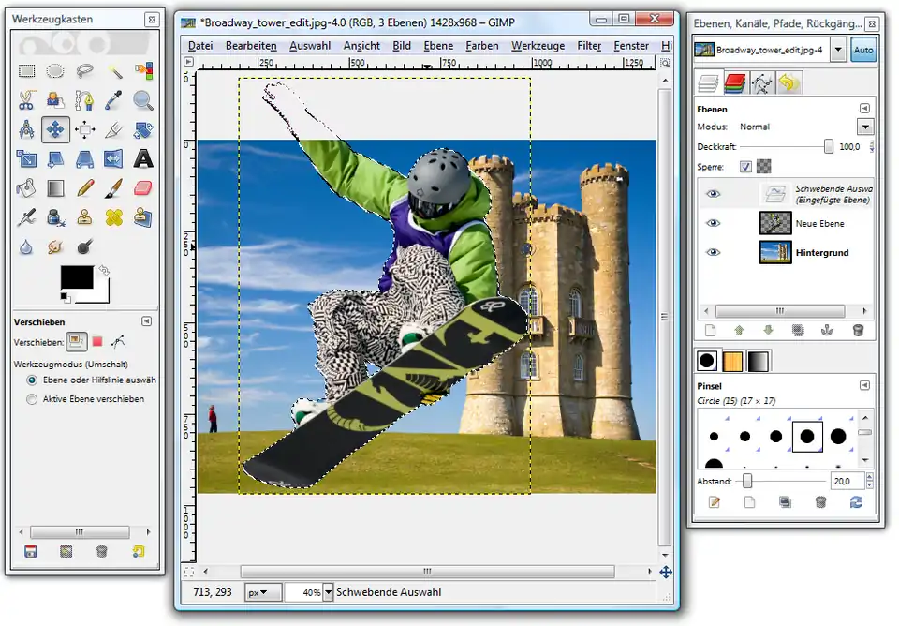The image size is (899, 626).
Task: Open the Ebene menu
Action: (438, 45)
